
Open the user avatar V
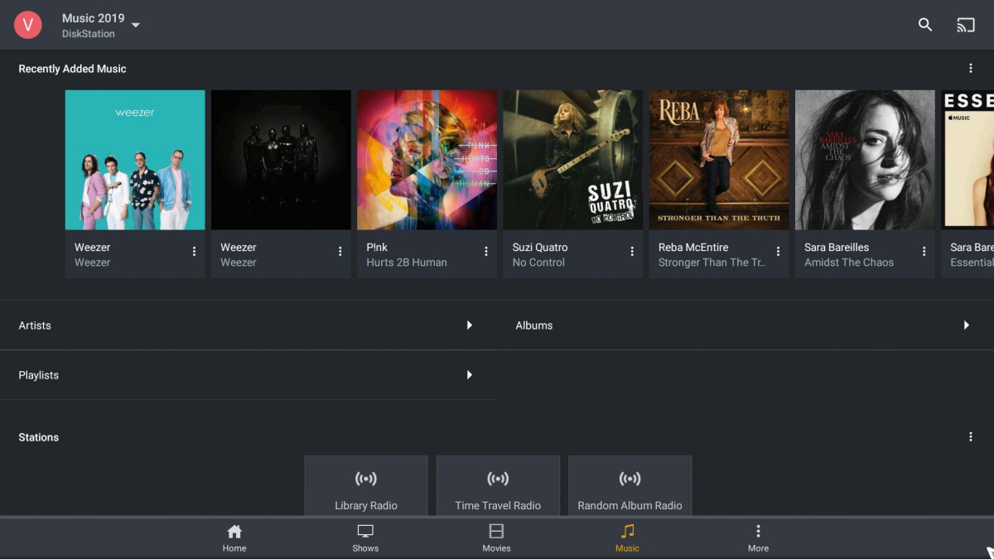[x=27, y=25]
